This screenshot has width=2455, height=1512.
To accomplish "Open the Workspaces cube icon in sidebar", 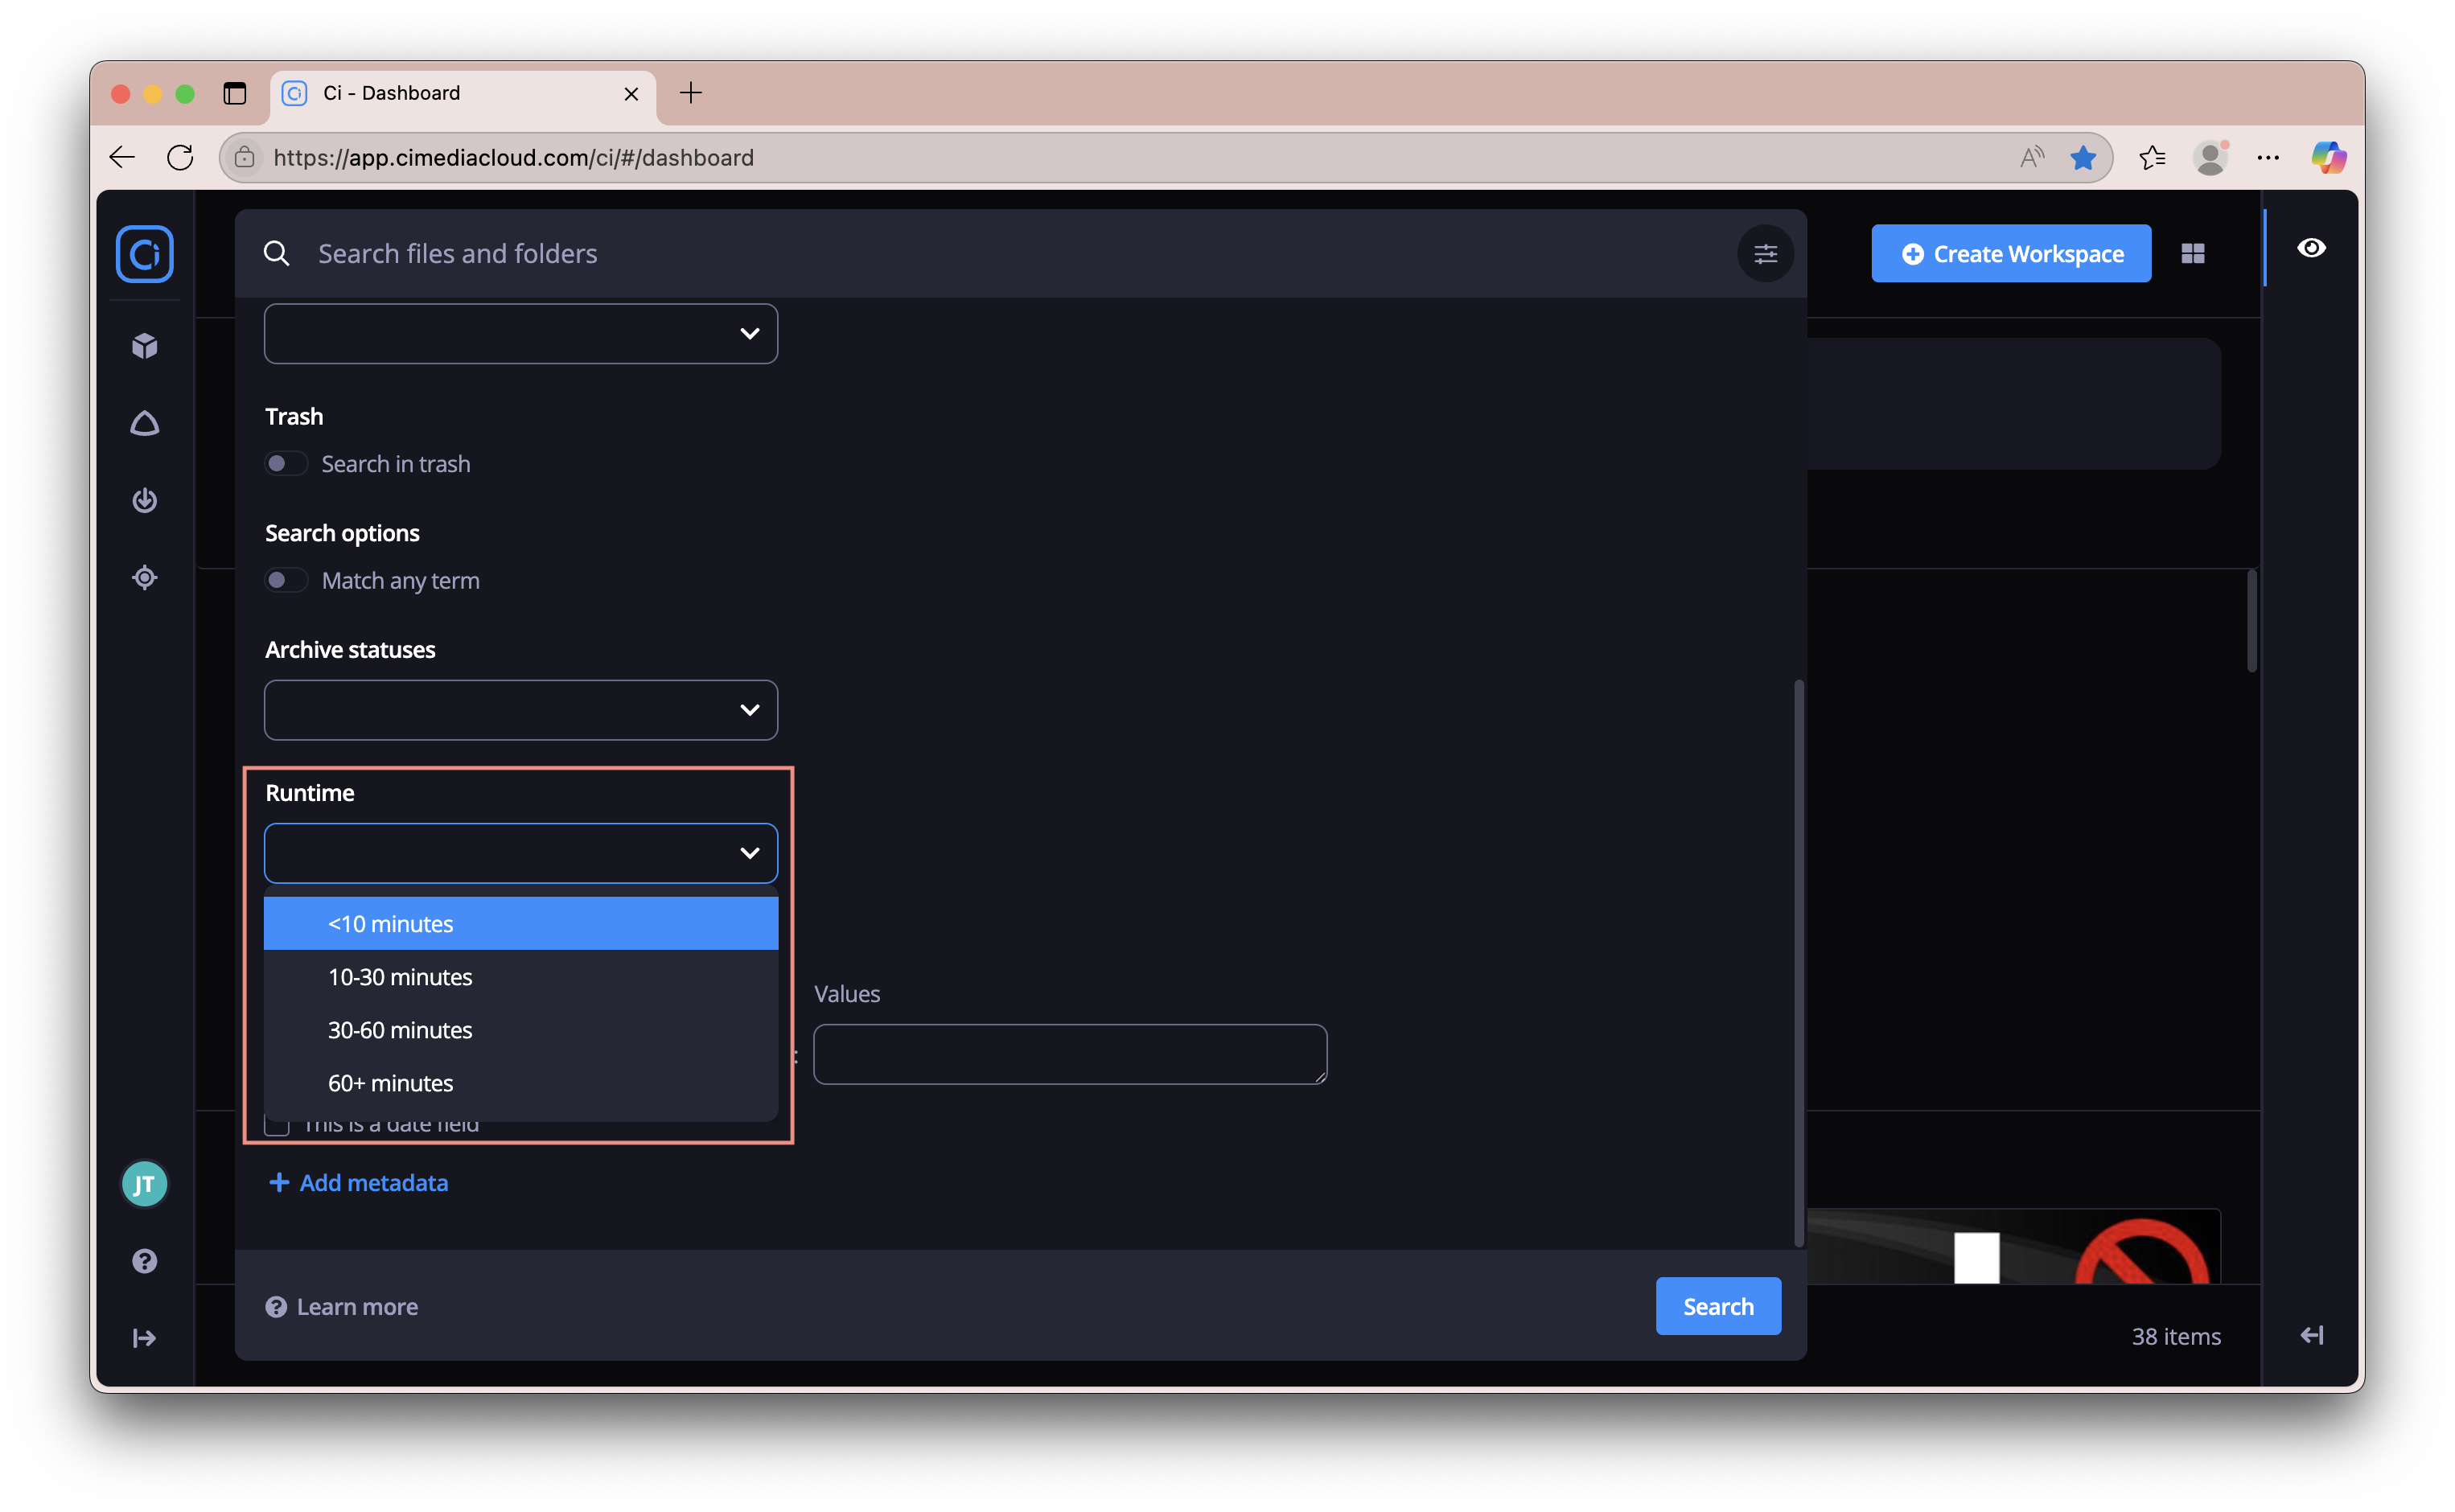I will pyautogui.click(x=145, y=346).
